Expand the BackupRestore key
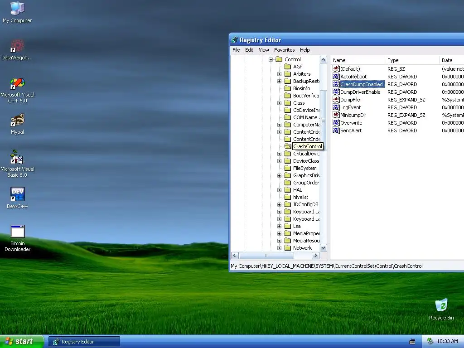Viewport: 464px width, 348px height. [x=279, y=81]
